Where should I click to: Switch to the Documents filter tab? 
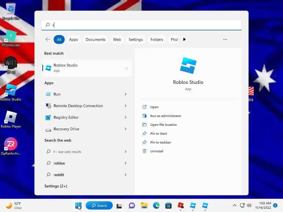[95, 39]
